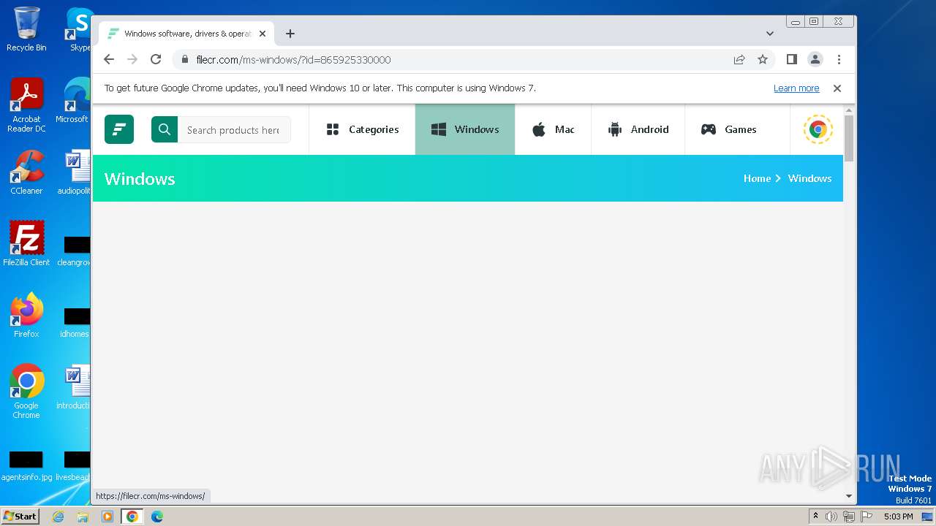Focus the Search products here field
Viewport: 936px width, 526px height.
tap(234, 130)
